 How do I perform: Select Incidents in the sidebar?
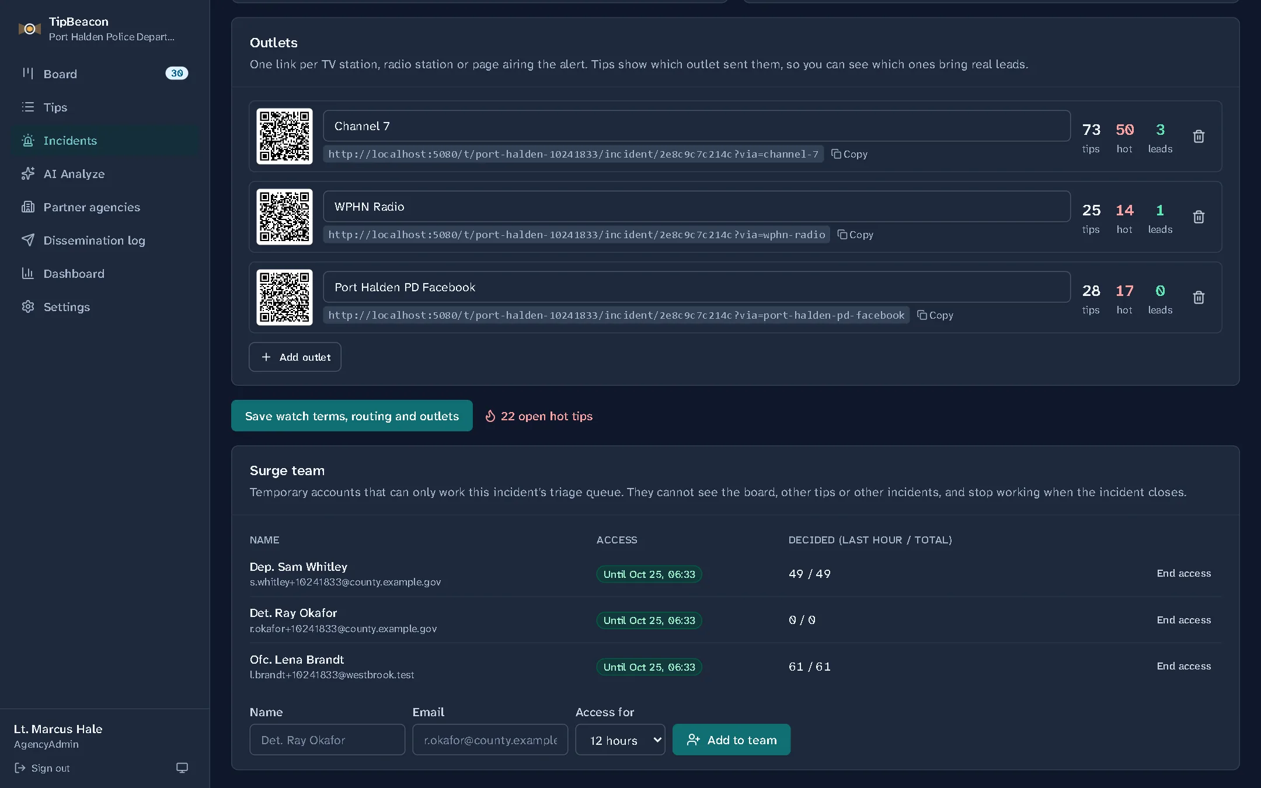[x=105, y=140]
